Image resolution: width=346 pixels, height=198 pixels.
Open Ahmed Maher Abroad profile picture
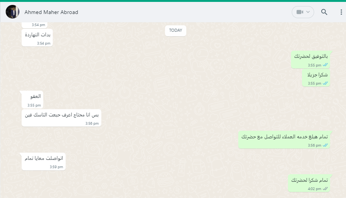(13, 12)
